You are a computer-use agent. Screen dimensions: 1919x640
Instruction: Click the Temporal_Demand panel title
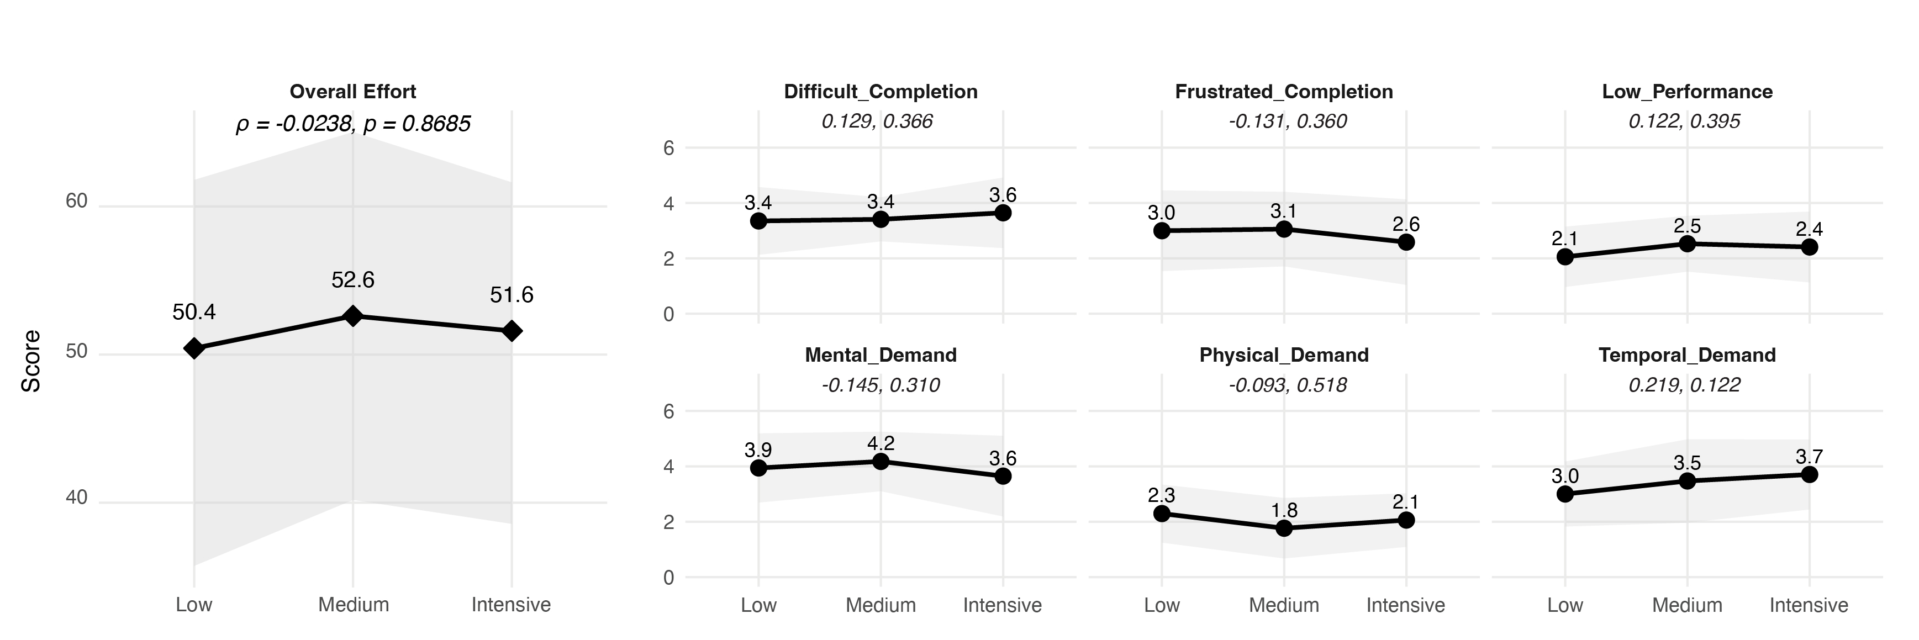tap(1688, 356)
